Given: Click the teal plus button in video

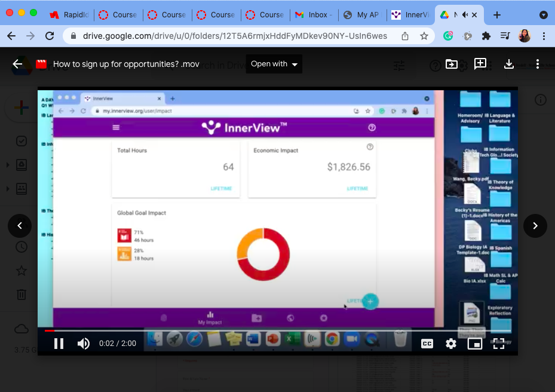Looking at the screenshot, I should coord(370,302).
